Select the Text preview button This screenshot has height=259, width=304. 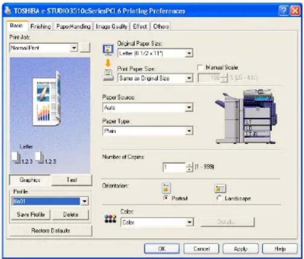[x=72, y=180]
